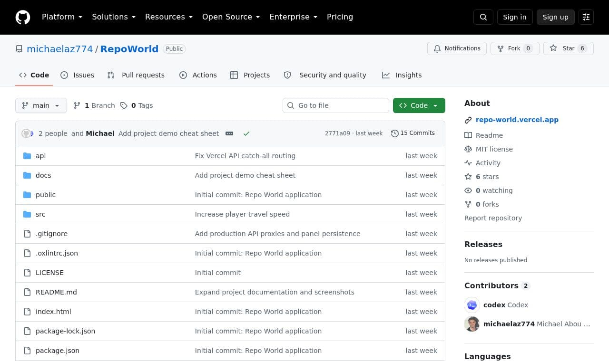Click the Activity pulse icon
Screen dimensions: 609x361
468,163
